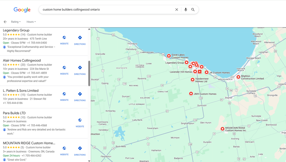
Task: Click the Great Lakes Custom Homes map label
Action: click(180, 56)
